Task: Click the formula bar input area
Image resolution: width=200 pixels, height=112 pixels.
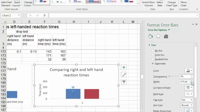Action: pyautogui.click(x=122, y=15)
